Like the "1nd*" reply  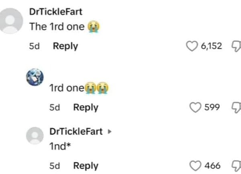[x=195, y=166]
